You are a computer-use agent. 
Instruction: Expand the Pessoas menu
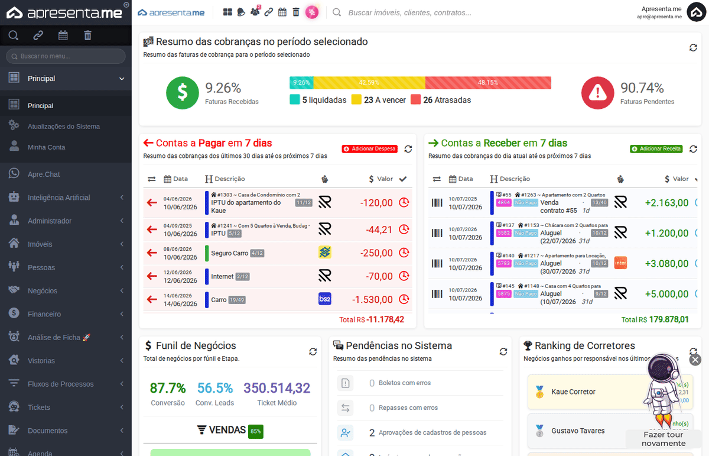pos(66,267)
